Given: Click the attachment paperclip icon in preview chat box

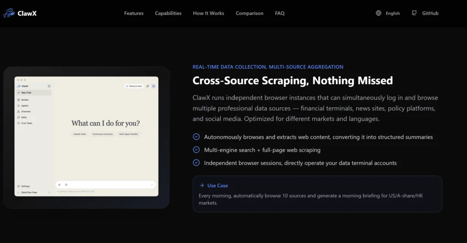Looking at the screenshot, I should pyautogui.click(x=59, y=185).
